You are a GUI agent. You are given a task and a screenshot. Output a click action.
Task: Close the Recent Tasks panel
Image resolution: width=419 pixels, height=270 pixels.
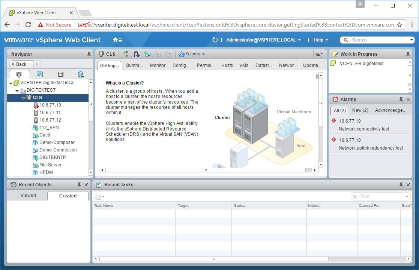pos(408,184)
